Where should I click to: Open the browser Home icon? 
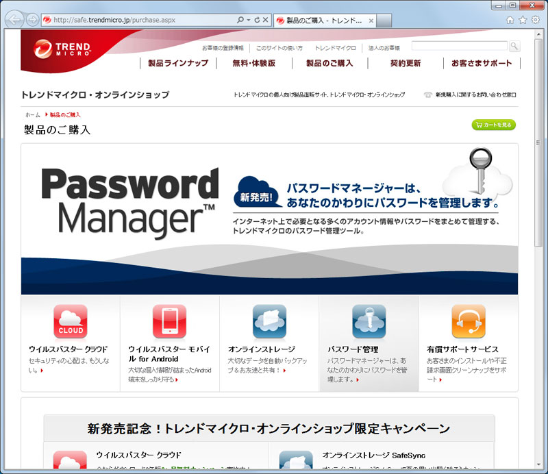click(x=510, y=20)
